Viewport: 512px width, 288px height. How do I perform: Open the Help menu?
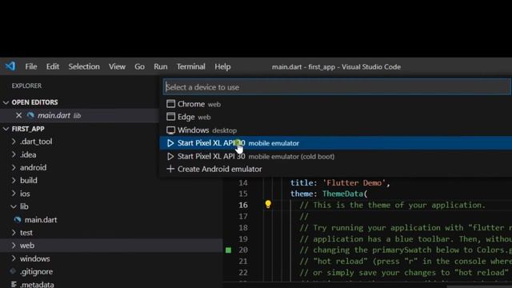(x=222, y=66)
